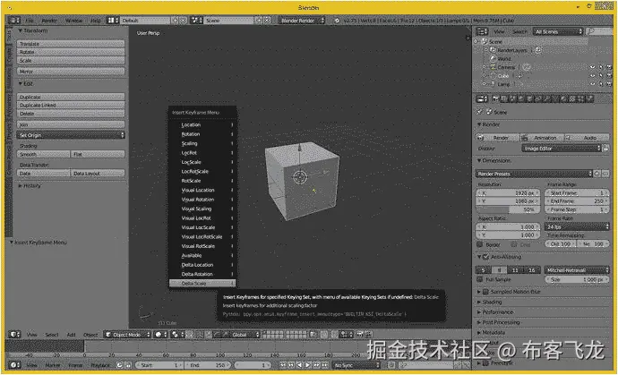Jump to the start frame
This screenshot has width=618, height=375.
[x=283, y=365]
